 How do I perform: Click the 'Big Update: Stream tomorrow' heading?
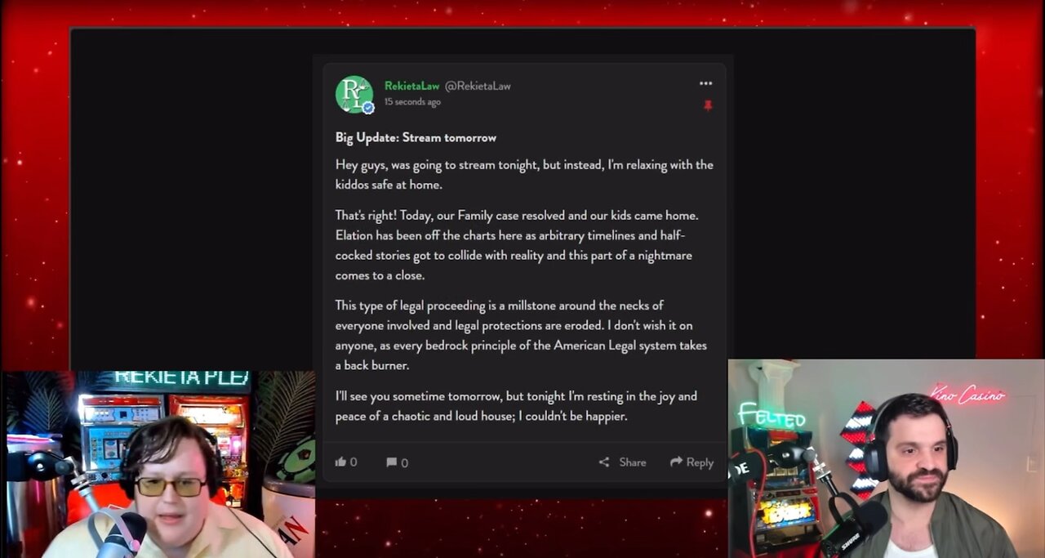pyautogui.click(x=416, y=137)
